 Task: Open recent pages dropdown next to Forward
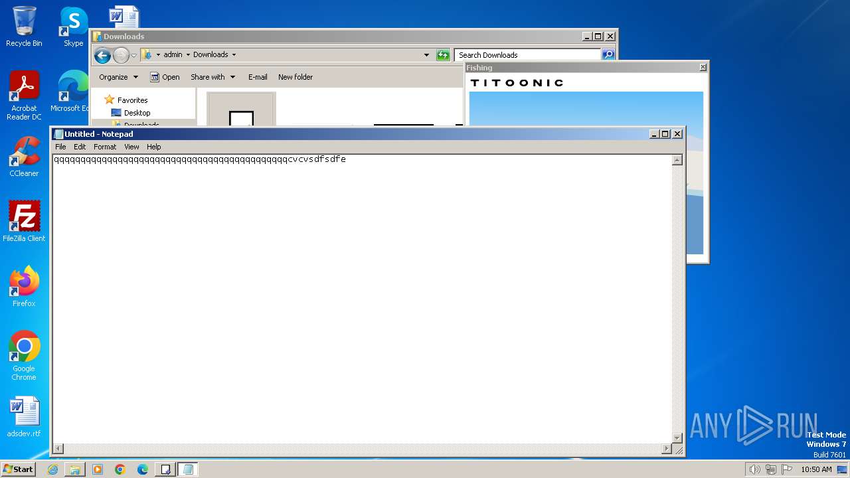(x=133, y=55)
